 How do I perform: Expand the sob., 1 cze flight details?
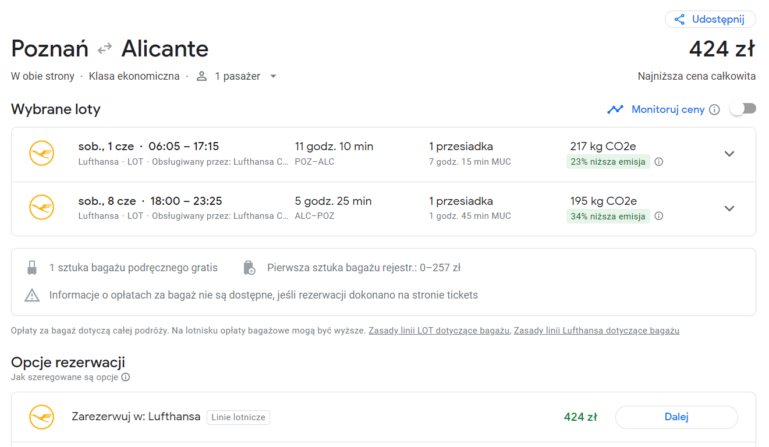pyautogui.click(x=729, y=154)
